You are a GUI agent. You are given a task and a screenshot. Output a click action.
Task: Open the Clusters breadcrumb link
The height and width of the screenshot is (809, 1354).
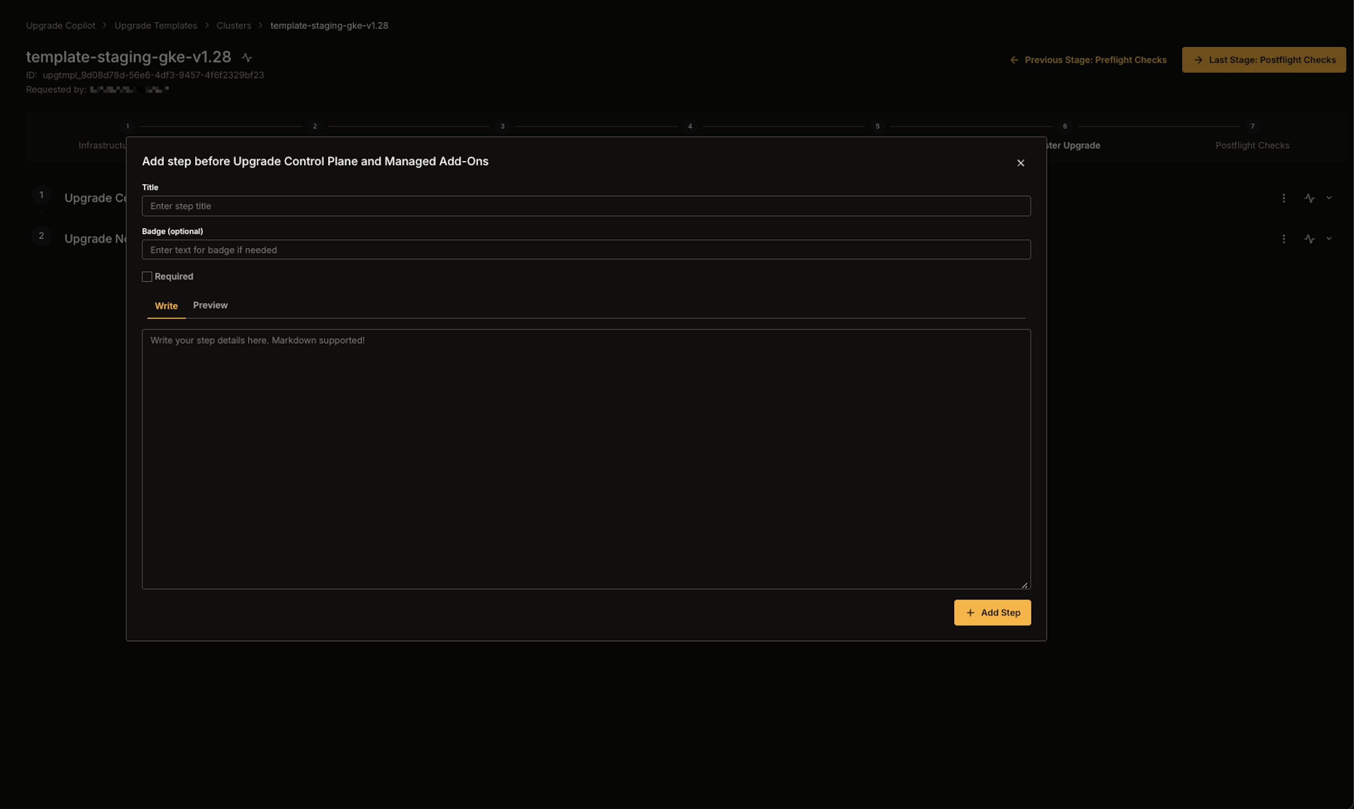pos(233,25)
